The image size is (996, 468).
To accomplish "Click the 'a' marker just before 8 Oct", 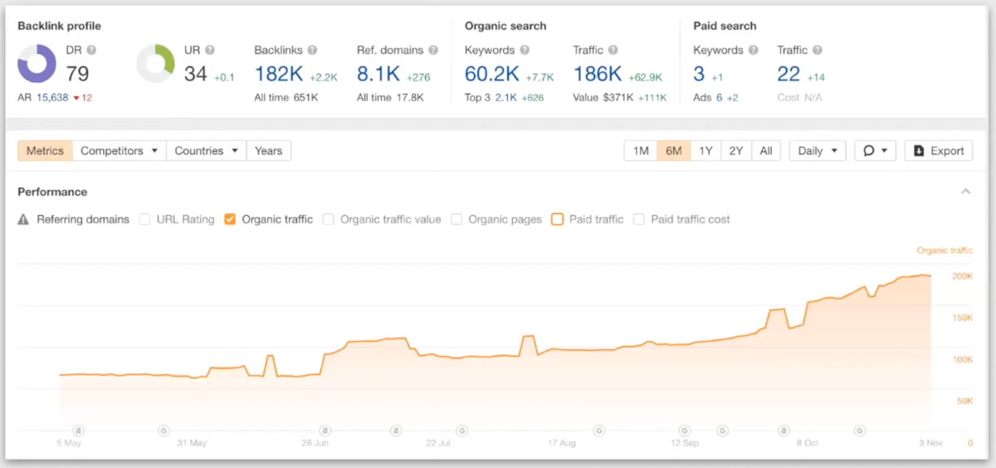I will pos(784,430).
